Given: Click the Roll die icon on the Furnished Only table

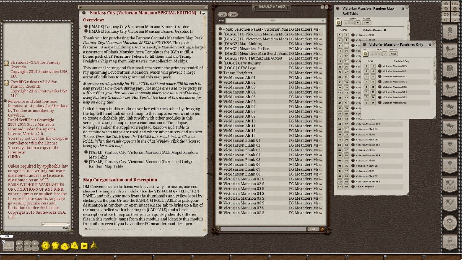Looking at the screenshot, I should pos(365,53).
